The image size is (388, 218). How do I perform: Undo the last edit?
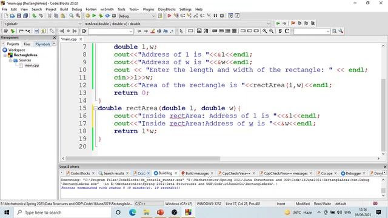[34, 16]
